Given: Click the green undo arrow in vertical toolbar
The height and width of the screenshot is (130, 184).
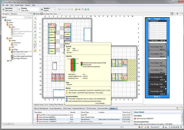Looking at the screenshot, I should [x=35, y=18].
